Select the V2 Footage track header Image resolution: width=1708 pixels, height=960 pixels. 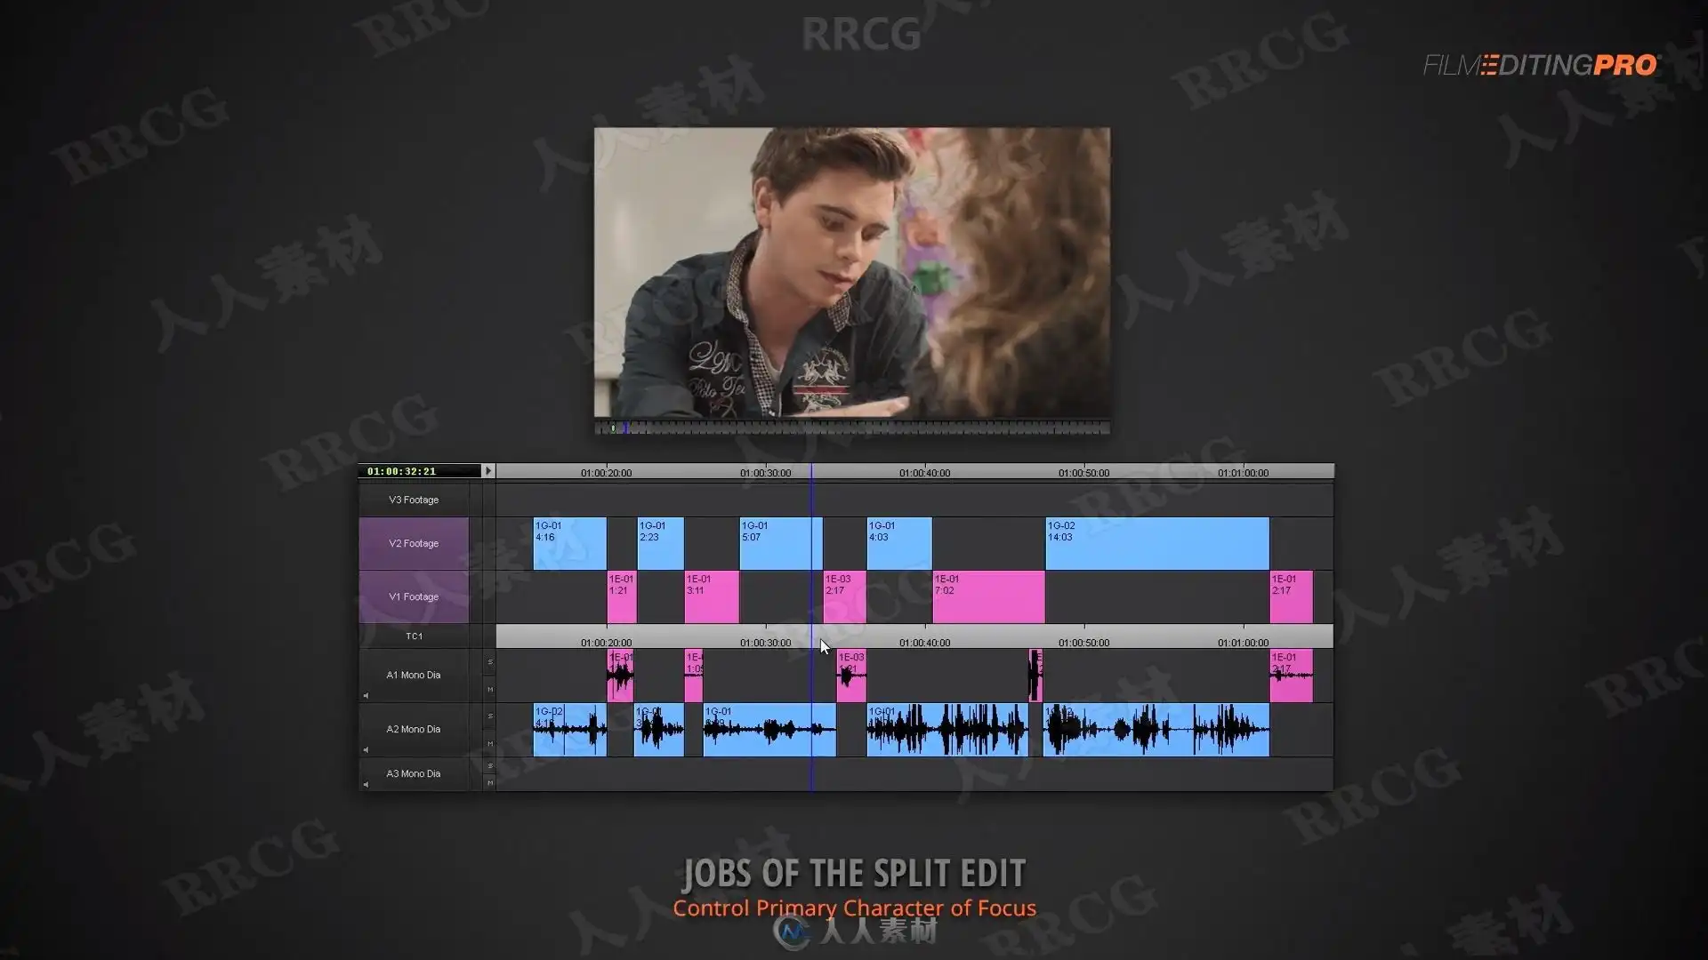[x=414, y=543]
